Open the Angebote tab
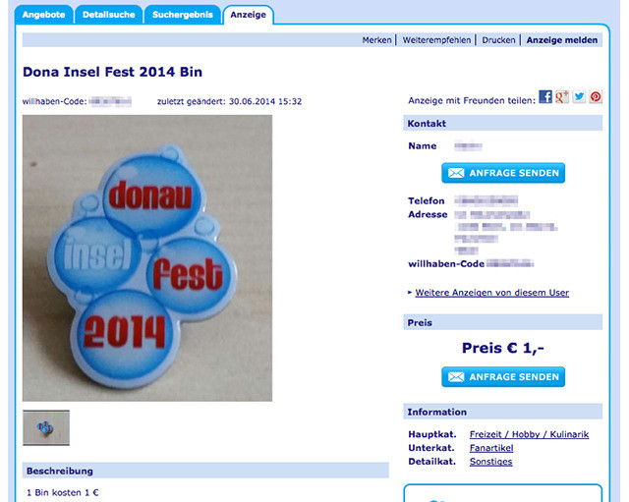 point(43,15)
